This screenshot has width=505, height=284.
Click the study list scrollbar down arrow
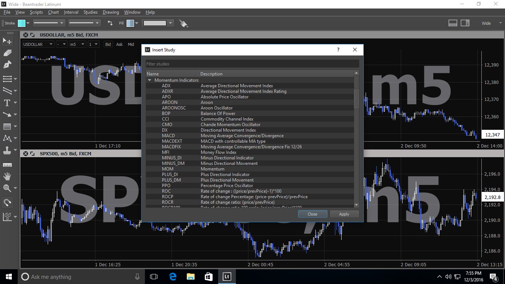click(x=357, y=205)
